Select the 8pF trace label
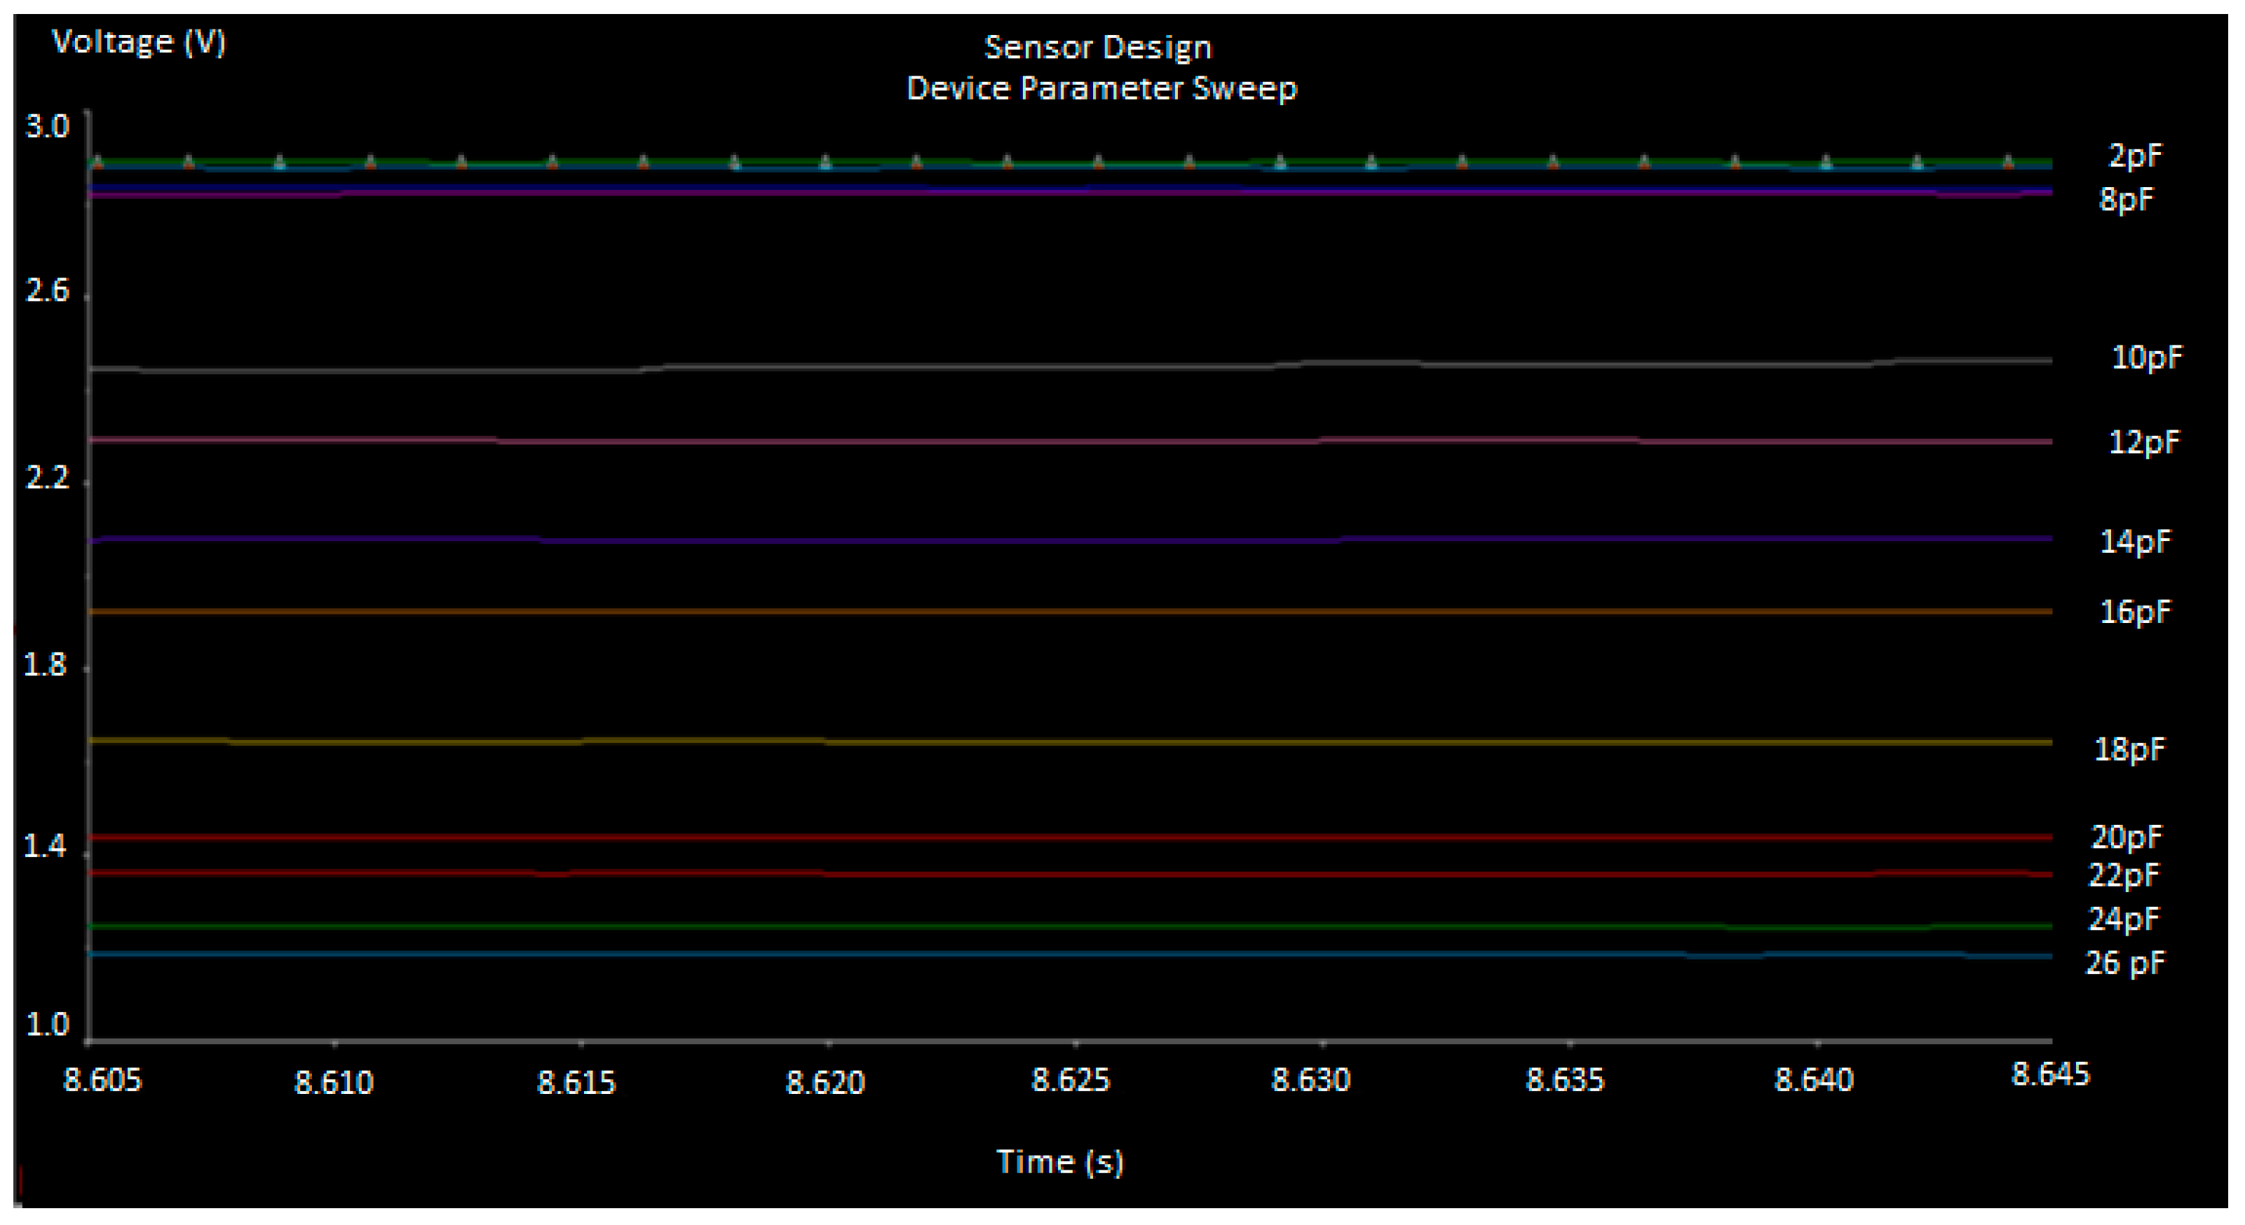The width and height of the screenshot is (2245, 1225). 2127,200
